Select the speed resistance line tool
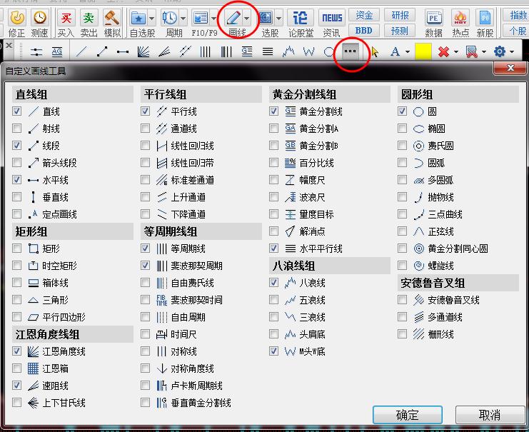Screen dimensions: 529x432 (x=164, y=51)
